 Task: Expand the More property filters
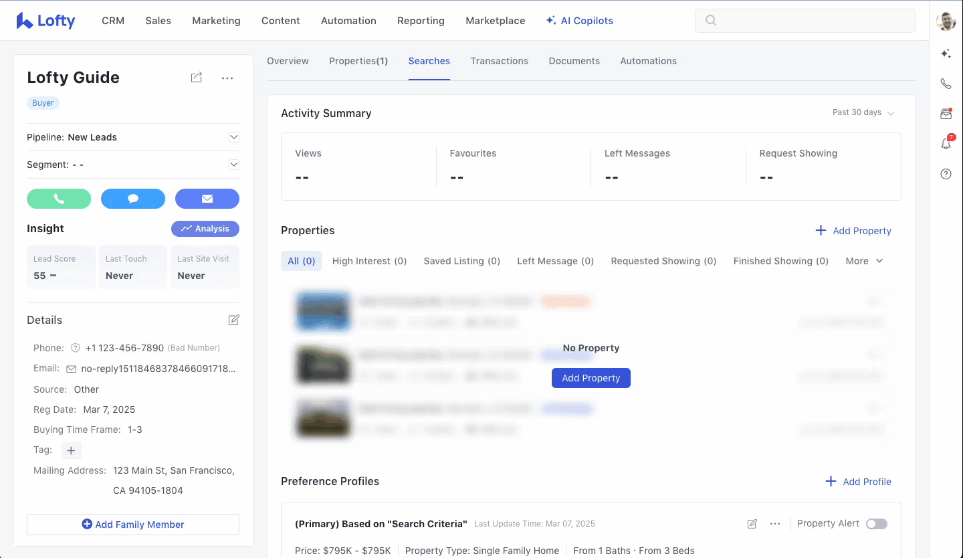coord(864,261)
